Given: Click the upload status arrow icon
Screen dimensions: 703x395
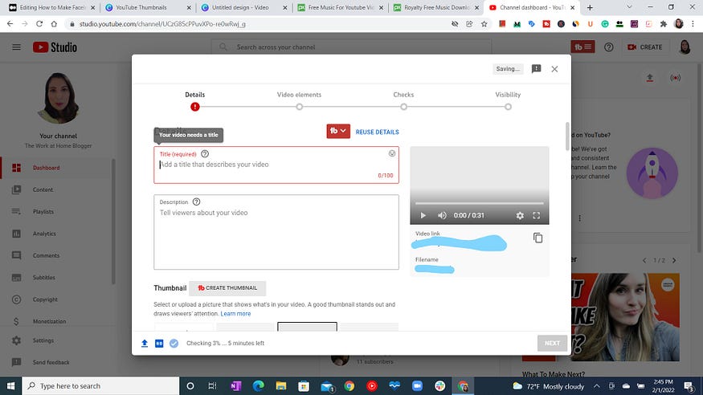Looking at the screenshot, I should click(145, 344).
